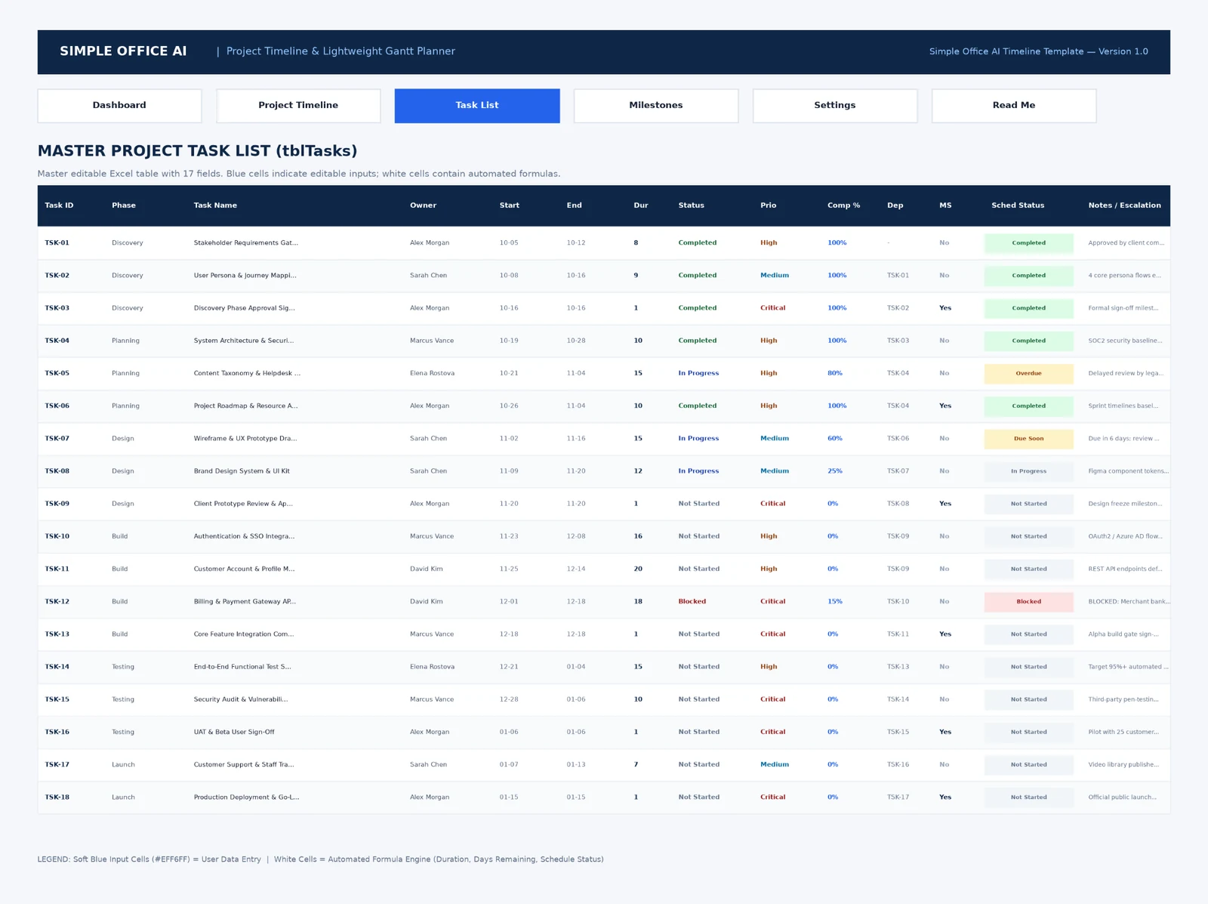Screen dimensions: 1208x904
Task: Select the TSK-01 task ID cell
Action: pyautogui.click(x=57, y=243)
